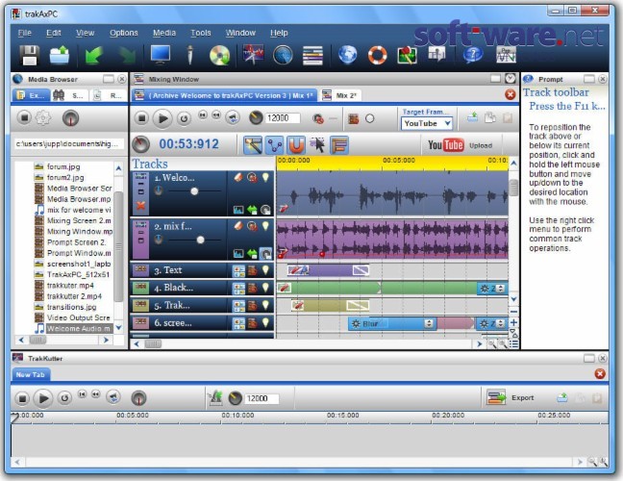Click the CD disc icon in toolbar
The image size is (623, 481).
(x=220, y=55)
